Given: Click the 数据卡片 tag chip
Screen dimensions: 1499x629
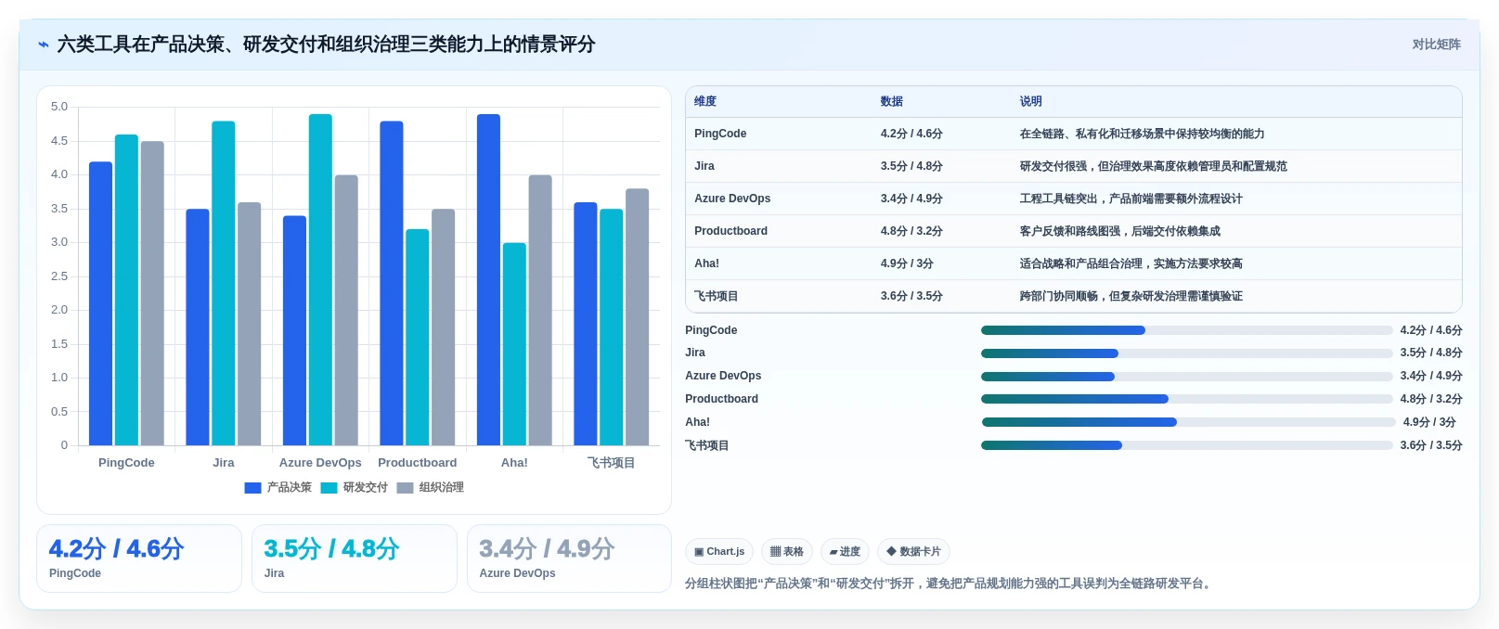Looking at the screenshot, I should (913, 552).
